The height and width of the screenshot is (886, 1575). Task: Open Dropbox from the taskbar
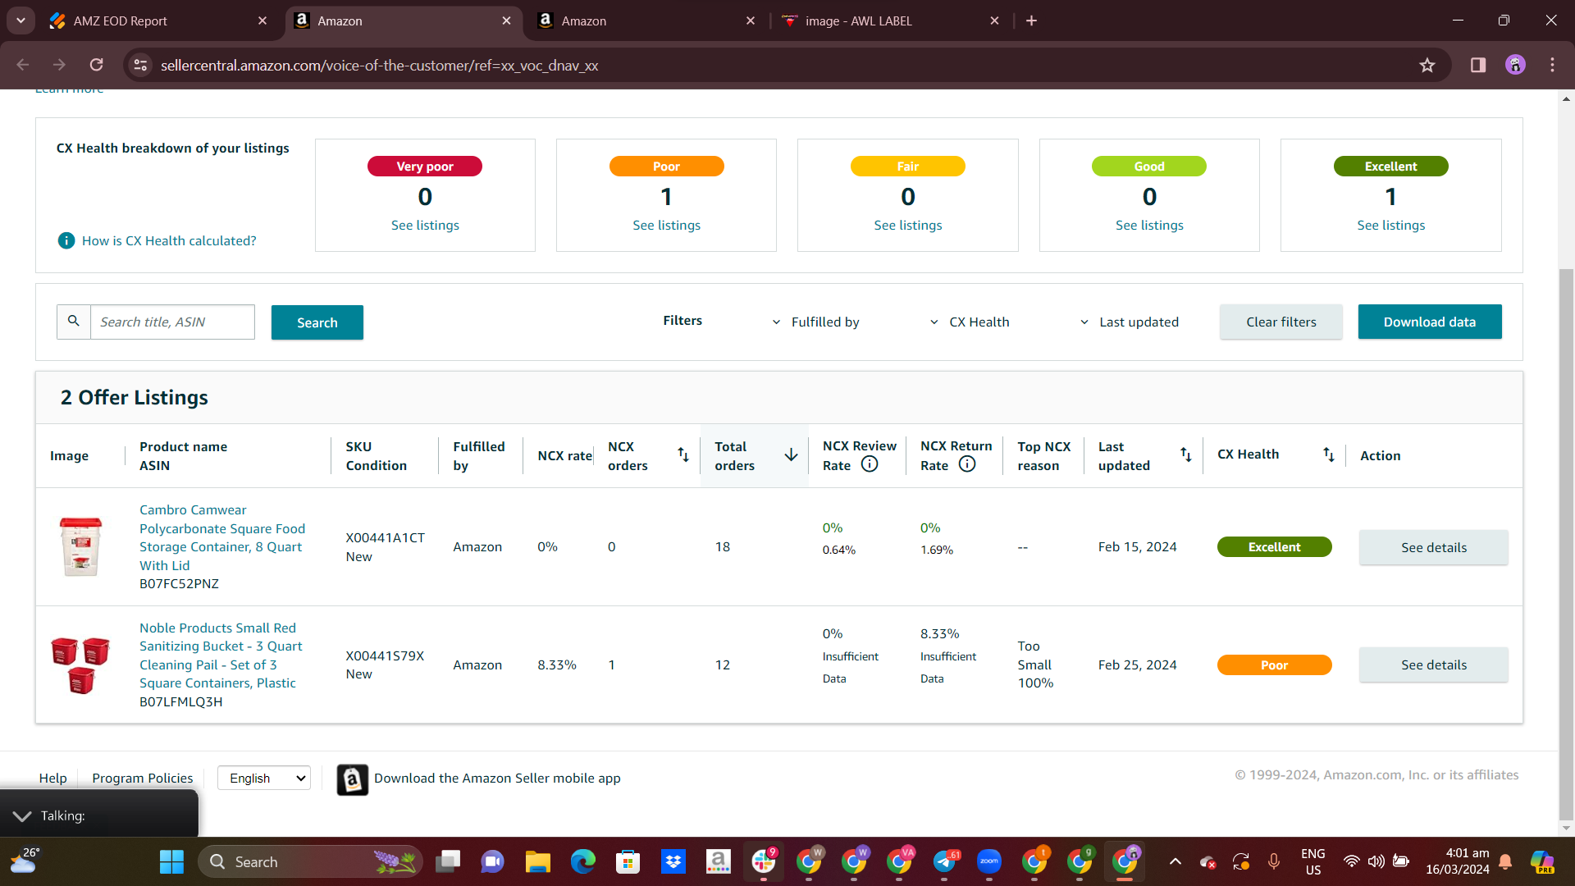pyautogui.click(x=673, y=861)
